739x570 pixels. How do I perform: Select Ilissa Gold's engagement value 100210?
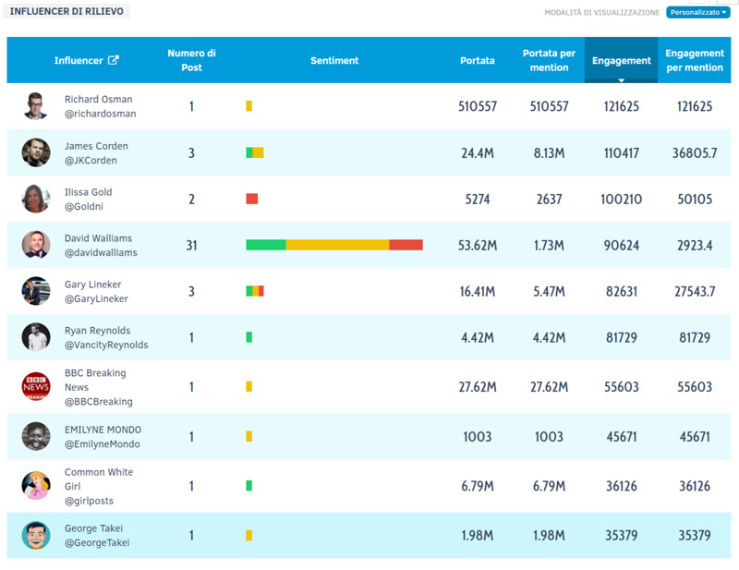point(621,199)
